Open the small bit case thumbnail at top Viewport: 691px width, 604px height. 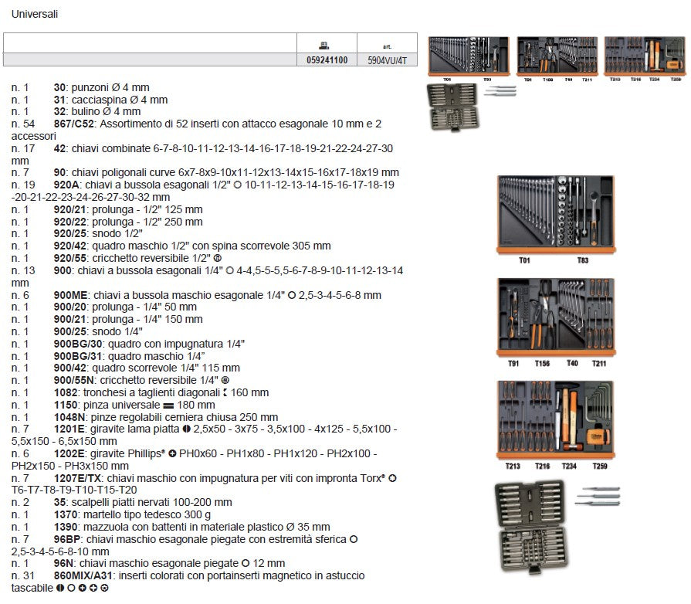tap(452, 107)
